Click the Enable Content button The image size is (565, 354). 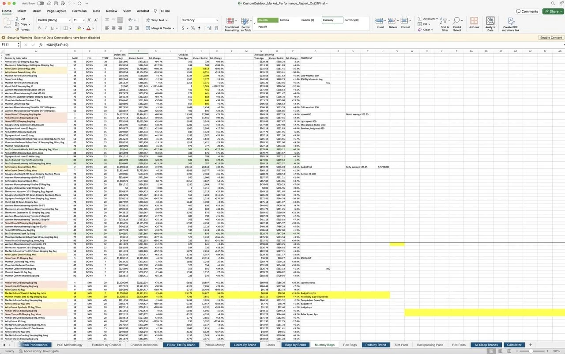[x=551, y=38]
